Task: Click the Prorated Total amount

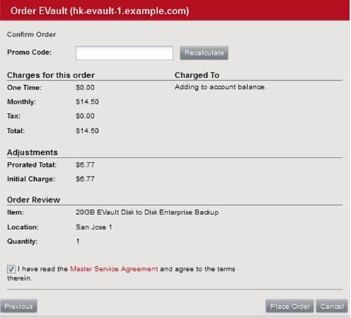Action: click(85, 165)
